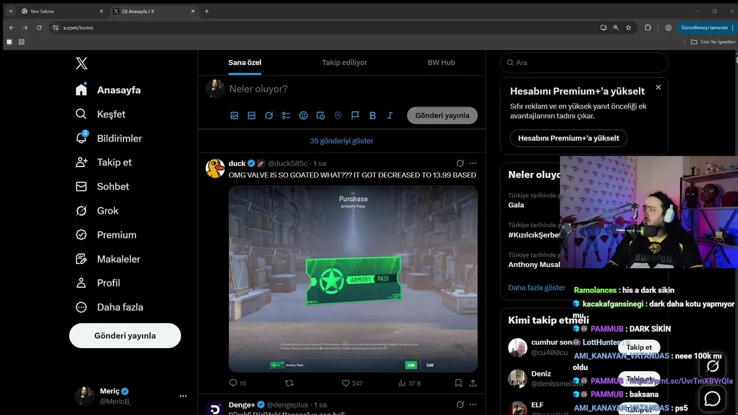Repost duck's post

[x=289, y=383]
